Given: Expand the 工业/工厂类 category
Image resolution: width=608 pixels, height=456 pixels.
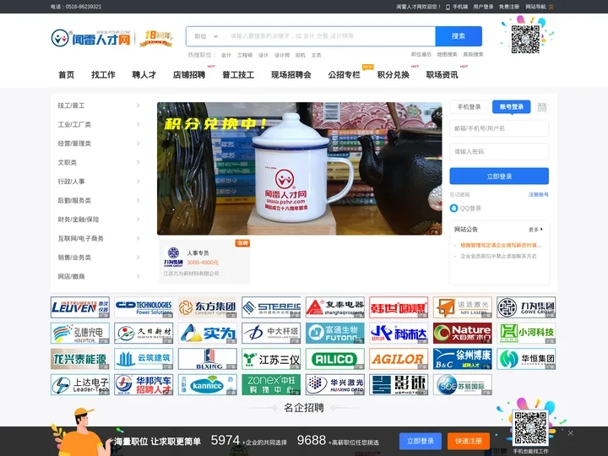Looking at the screenshot, I should click(x=99, y=124).
